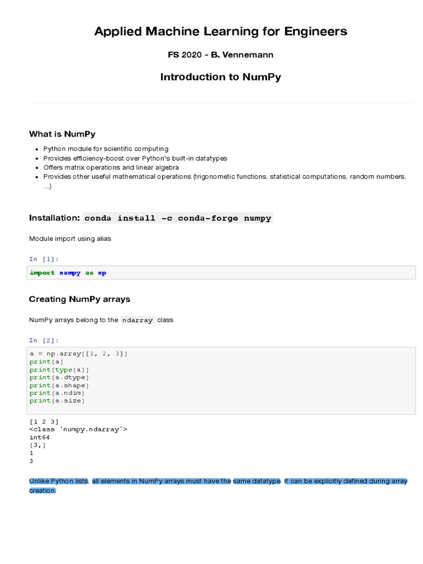
Task: Click the 'a = np.array([1, 2, 3])' code line
Action: tap(78, 354)
